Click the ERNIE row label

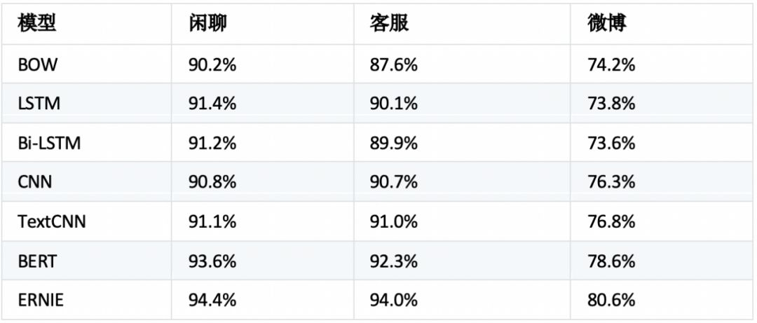click(41, 301)
